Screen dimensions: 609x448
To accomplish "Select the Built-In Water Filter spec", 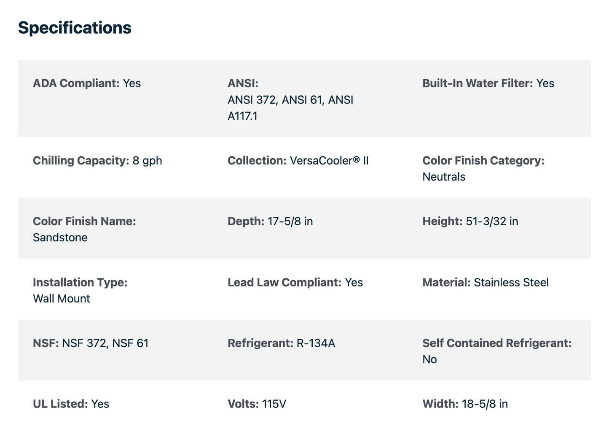I will (488, 83).
